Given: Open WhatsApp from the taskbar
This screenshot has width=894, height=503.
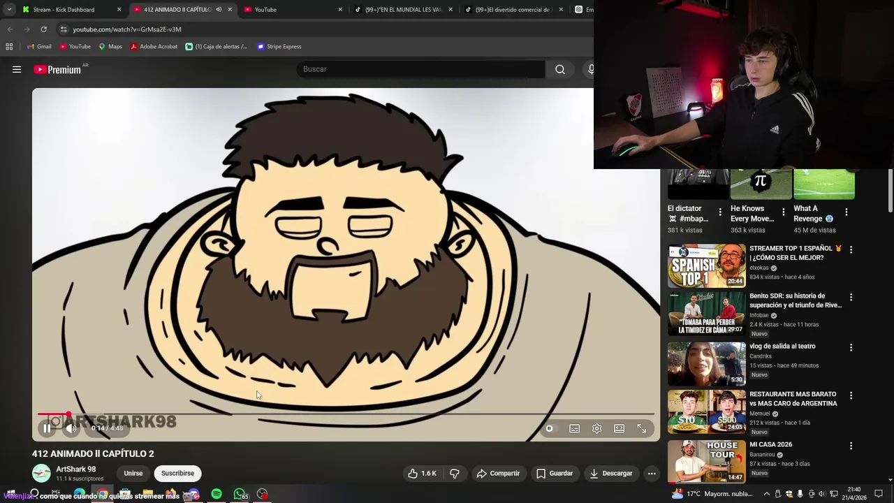Looking at the screenshot, I should [x=240, y=494].
